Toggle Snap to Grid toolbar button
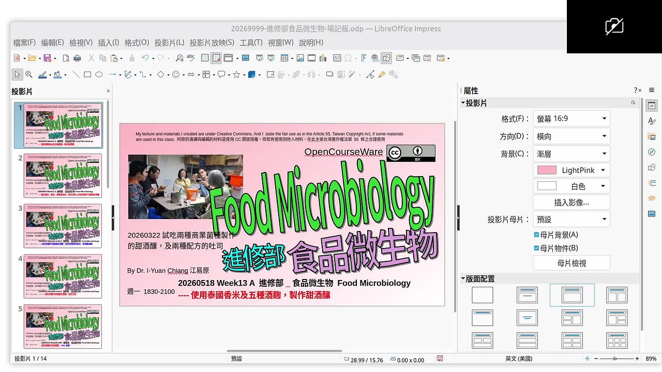The height and width of the screenshot is (372, 662). point(216,58)
